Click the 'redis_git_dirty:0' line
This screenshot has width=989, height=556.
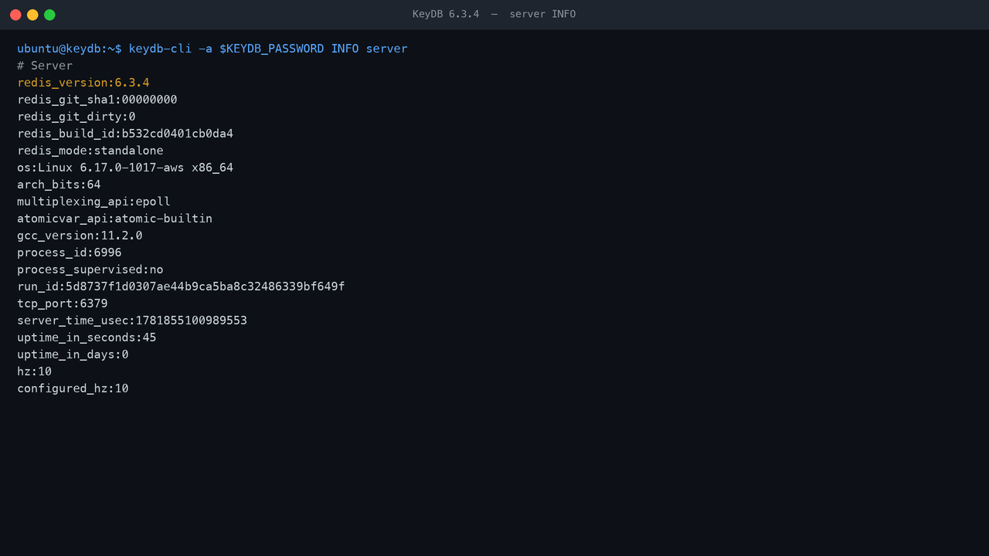[x=76, y=117]
